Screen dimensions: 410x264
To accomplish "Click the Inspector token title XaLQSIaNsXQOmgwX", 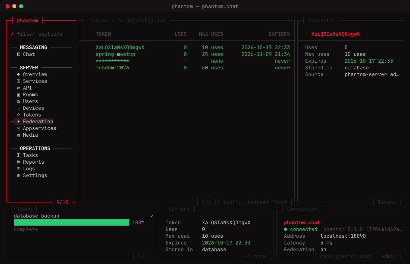I will click(x=335, y=34).
